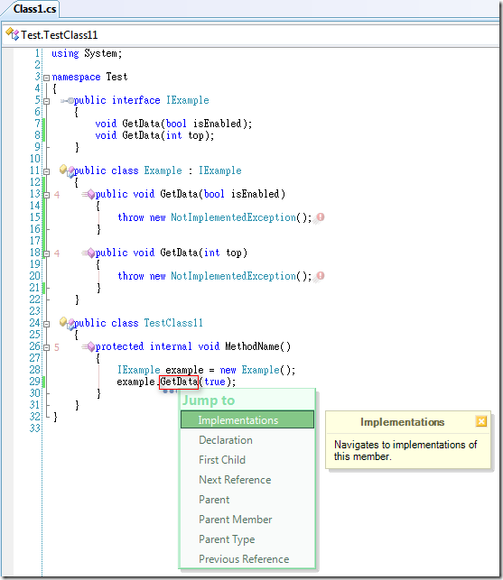Click TestClass11 class name on line 24
This screenshot has width=503, height=580.
(173, 323)
